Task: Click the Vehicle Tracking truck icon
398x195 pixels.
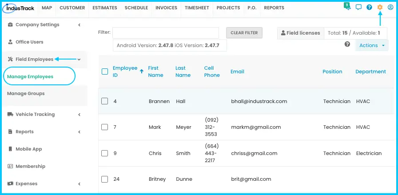Action: [x=10, y=114]
